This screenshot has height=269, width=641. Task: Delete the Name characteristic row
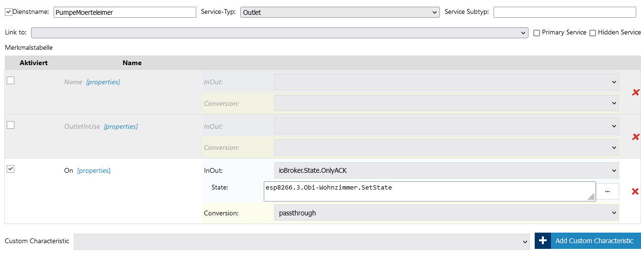click(636, 92)
